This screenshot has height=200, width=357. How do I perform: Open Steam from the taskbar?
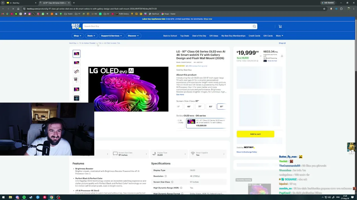[x=31, y=197]
